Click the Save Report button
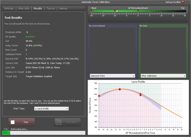Screen dimensions: 191x137 point(67,122)
